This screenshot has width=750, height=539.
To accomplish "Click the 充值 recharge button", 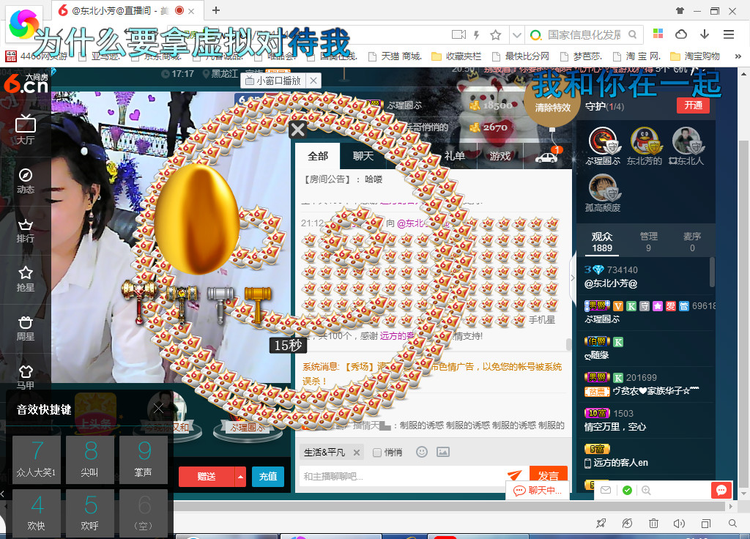I will pos(268,476).
